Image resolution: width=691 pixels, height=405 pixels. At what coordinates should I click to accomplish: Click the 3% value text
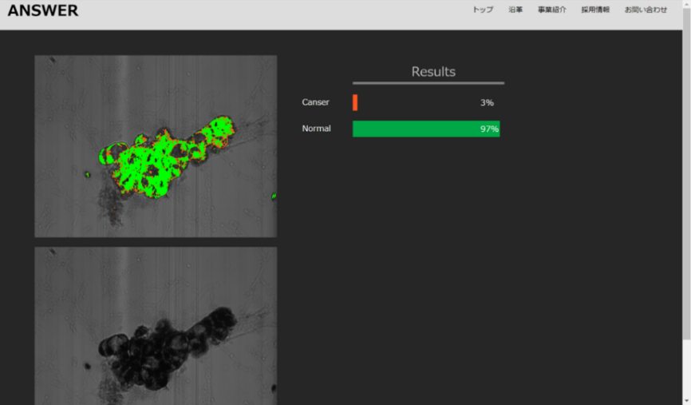487,102
